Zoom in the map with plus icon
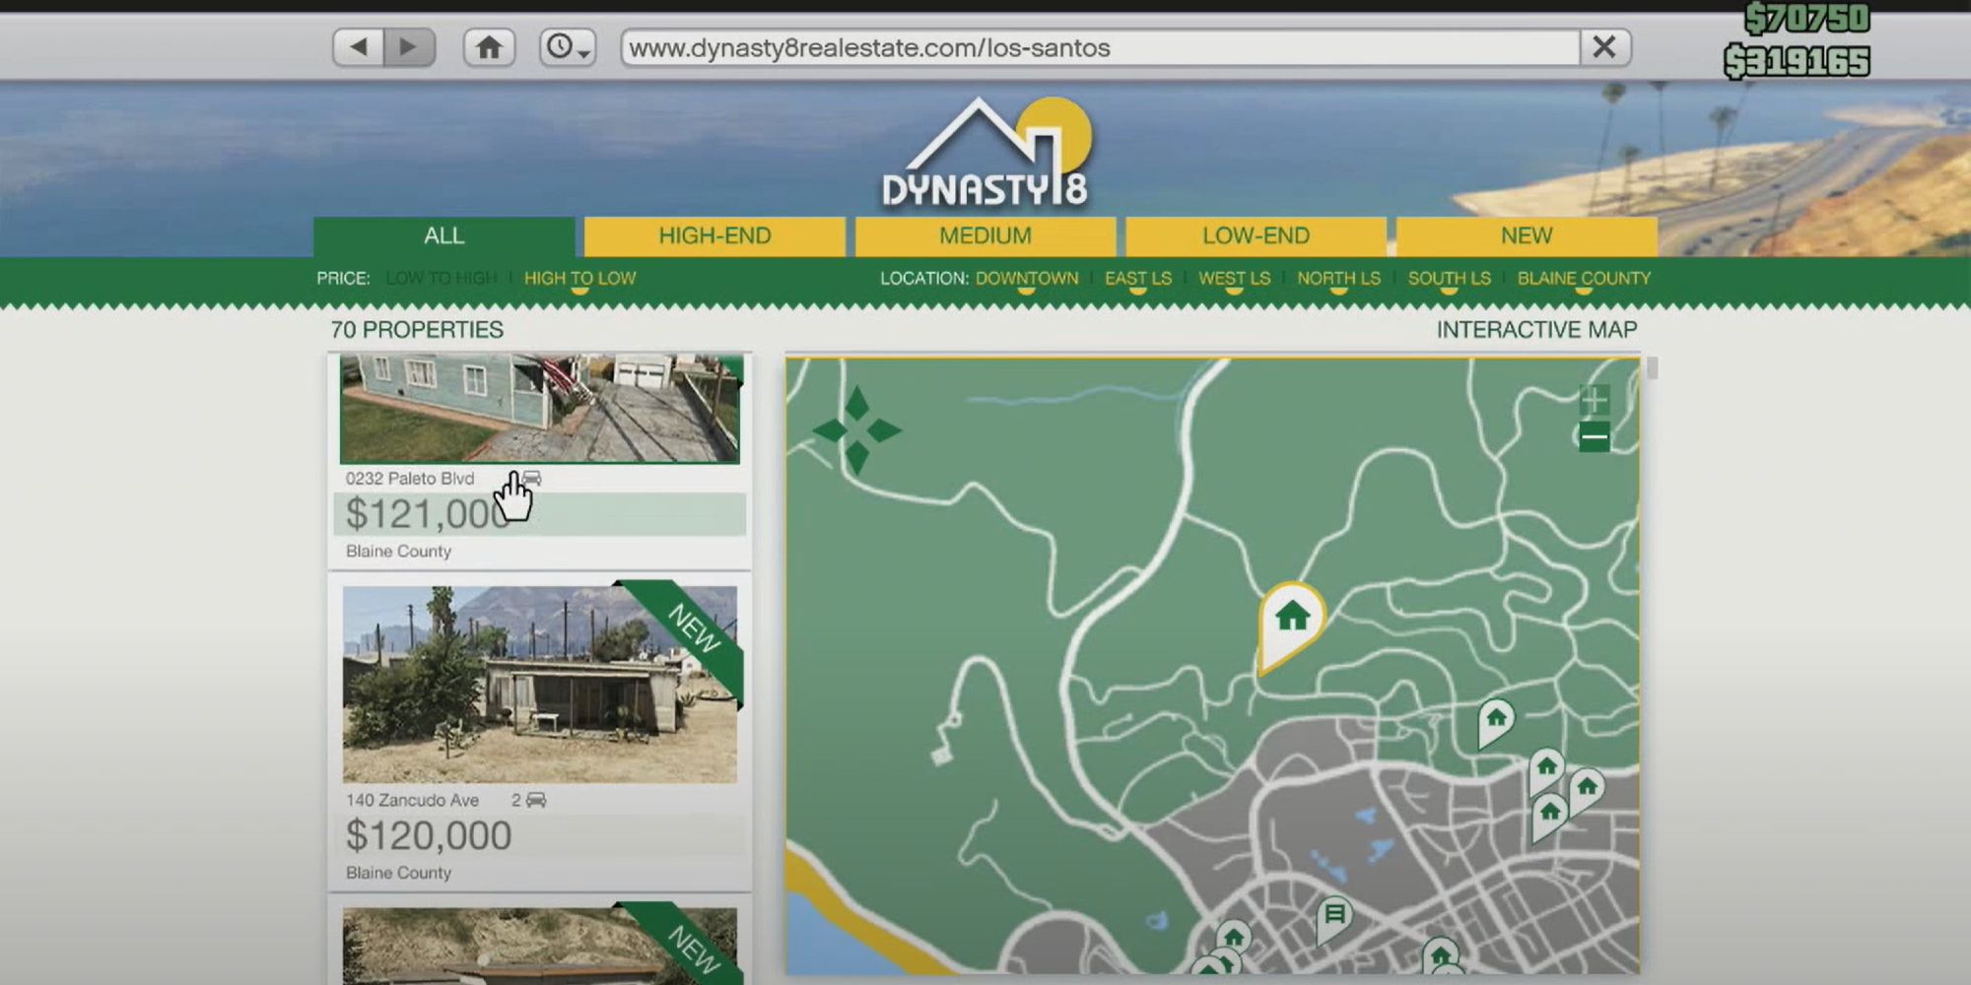1971x985 pixels. click(x=1594, y=400)
